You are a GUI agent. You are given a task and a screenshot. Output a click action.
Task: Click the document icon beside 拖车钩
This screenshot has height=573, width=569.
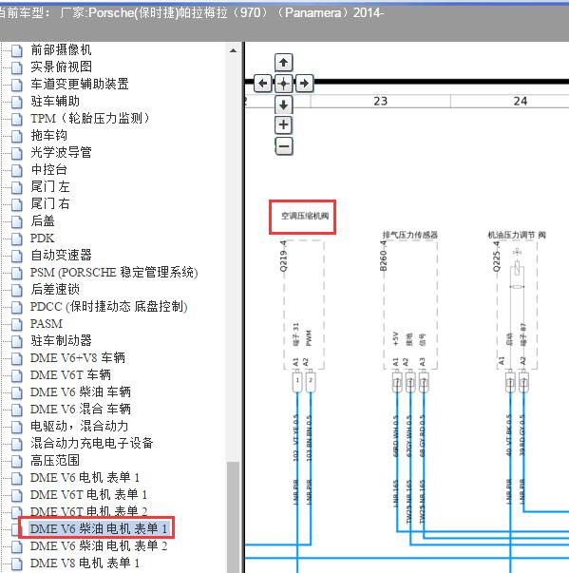[16, 136]
